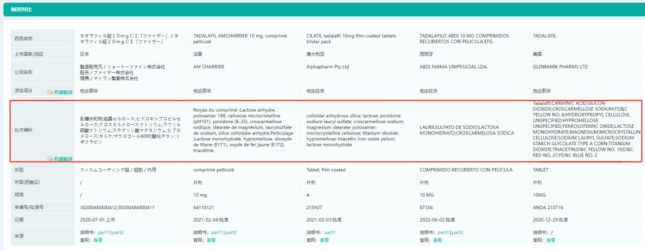This screenshot has width=645, height=251.
Task: Open part1 manual link for Alphapharm product
Action: point(330,232)
